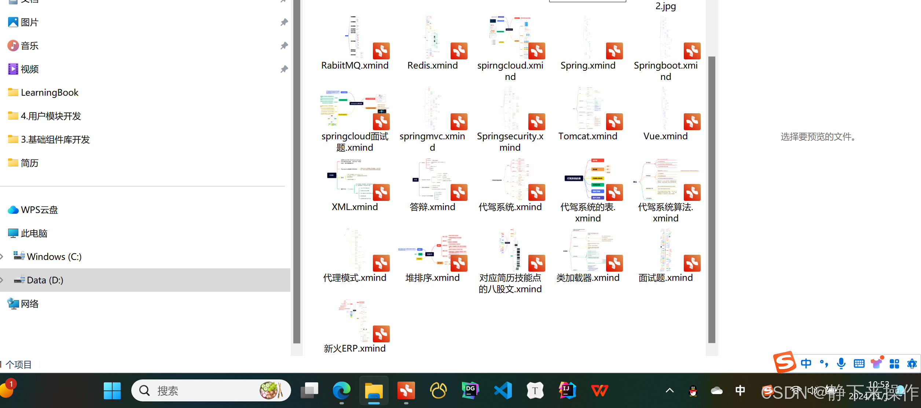Open Visual Studio Code from taskbar
921x408 pixels.
[503, 391]
